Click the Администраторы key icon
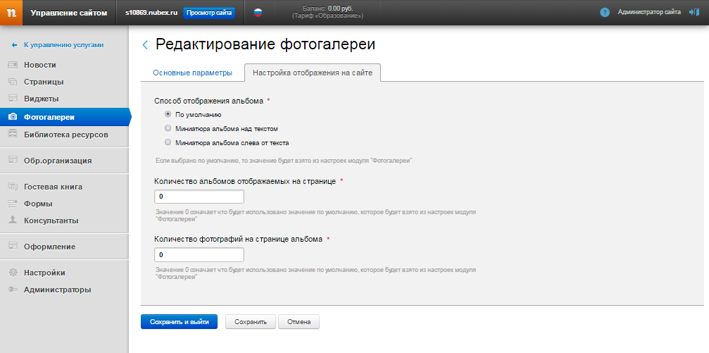This screenshot has width=709, height=353. click(13, 290)
